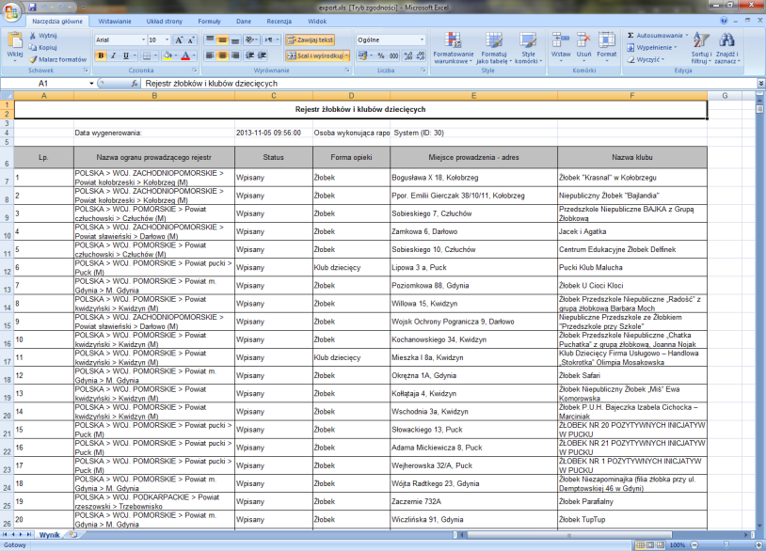Screen dimensions: 766x551
Task: Open the font color dropdown arrow
Action: click(194, 55)
